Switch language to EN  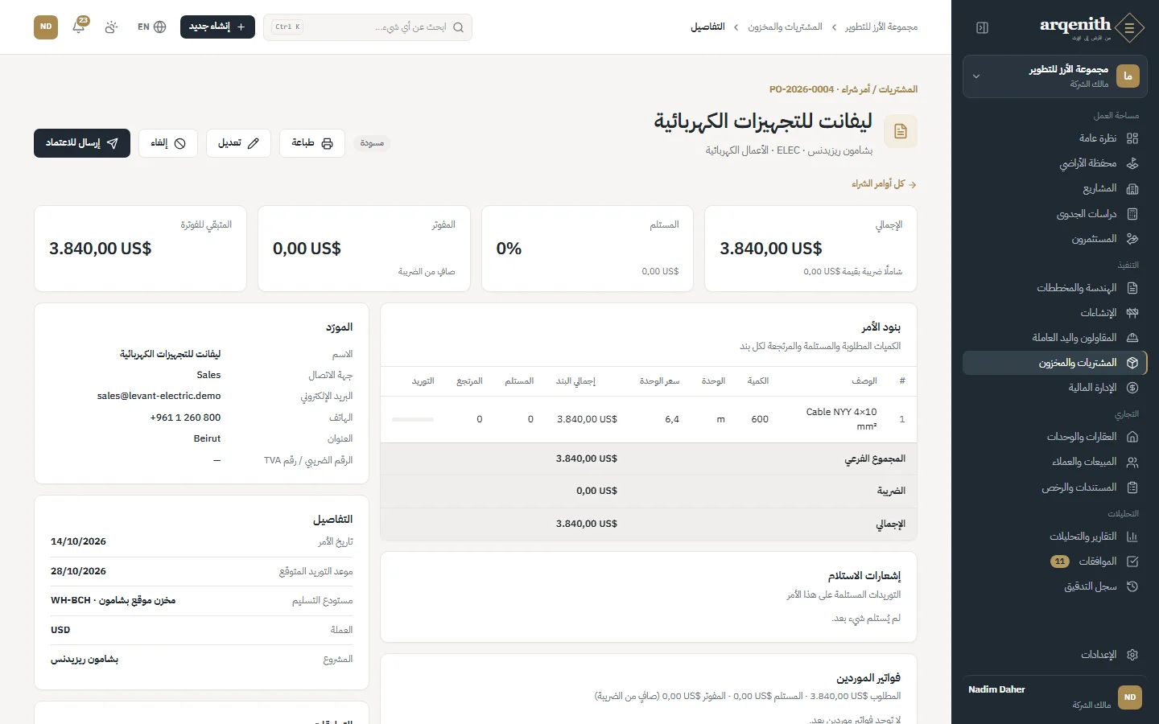point(151,27)
